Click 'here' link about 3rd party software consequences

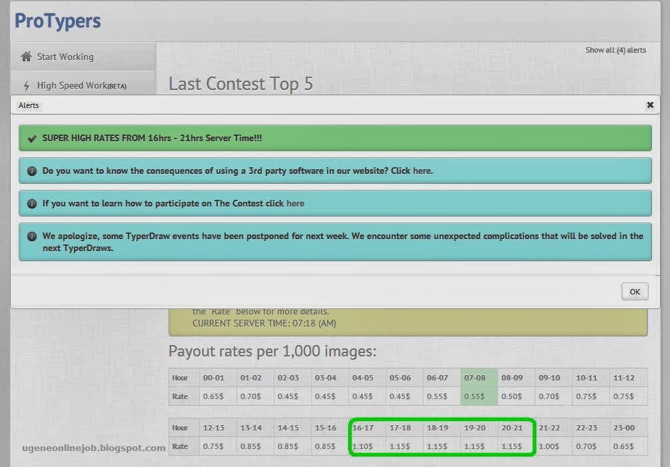(x=422, y=171)
